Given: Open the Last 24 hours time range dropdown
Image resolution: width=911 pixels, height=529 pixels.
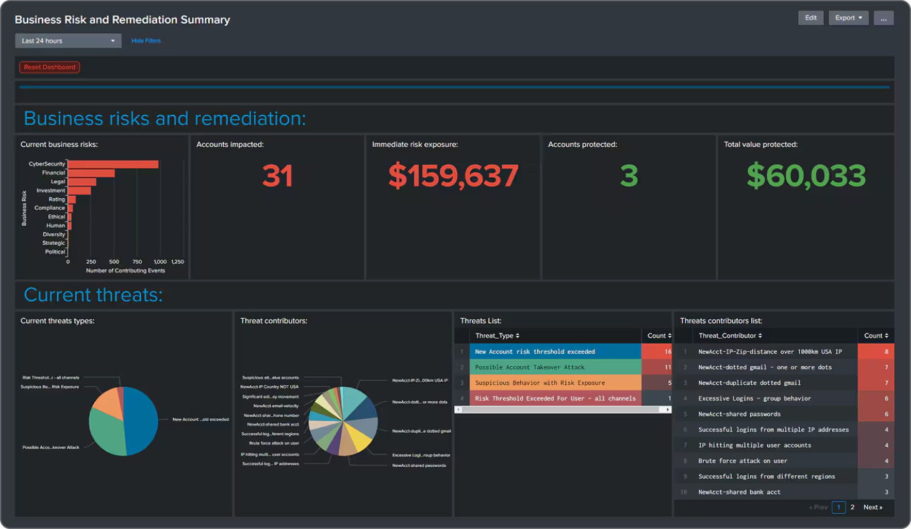Looking at the screenshot, I should tap(68, 41).
